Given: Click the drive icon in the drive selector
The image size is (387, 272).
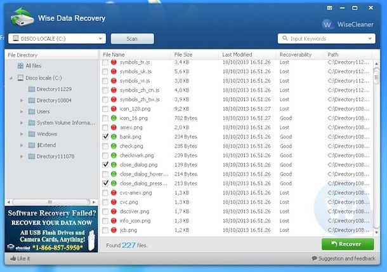Looking at the screenshot, I should [16, 38].
